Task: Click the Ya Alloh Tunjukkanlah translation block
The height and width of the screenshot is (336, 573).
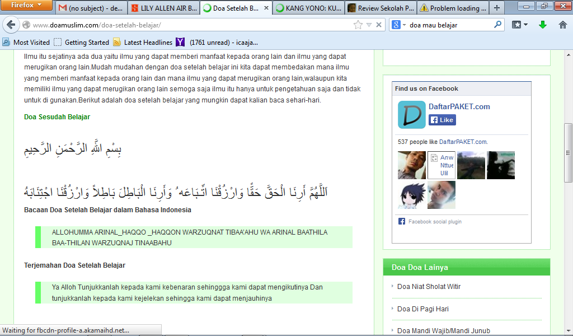Action: 194,292
